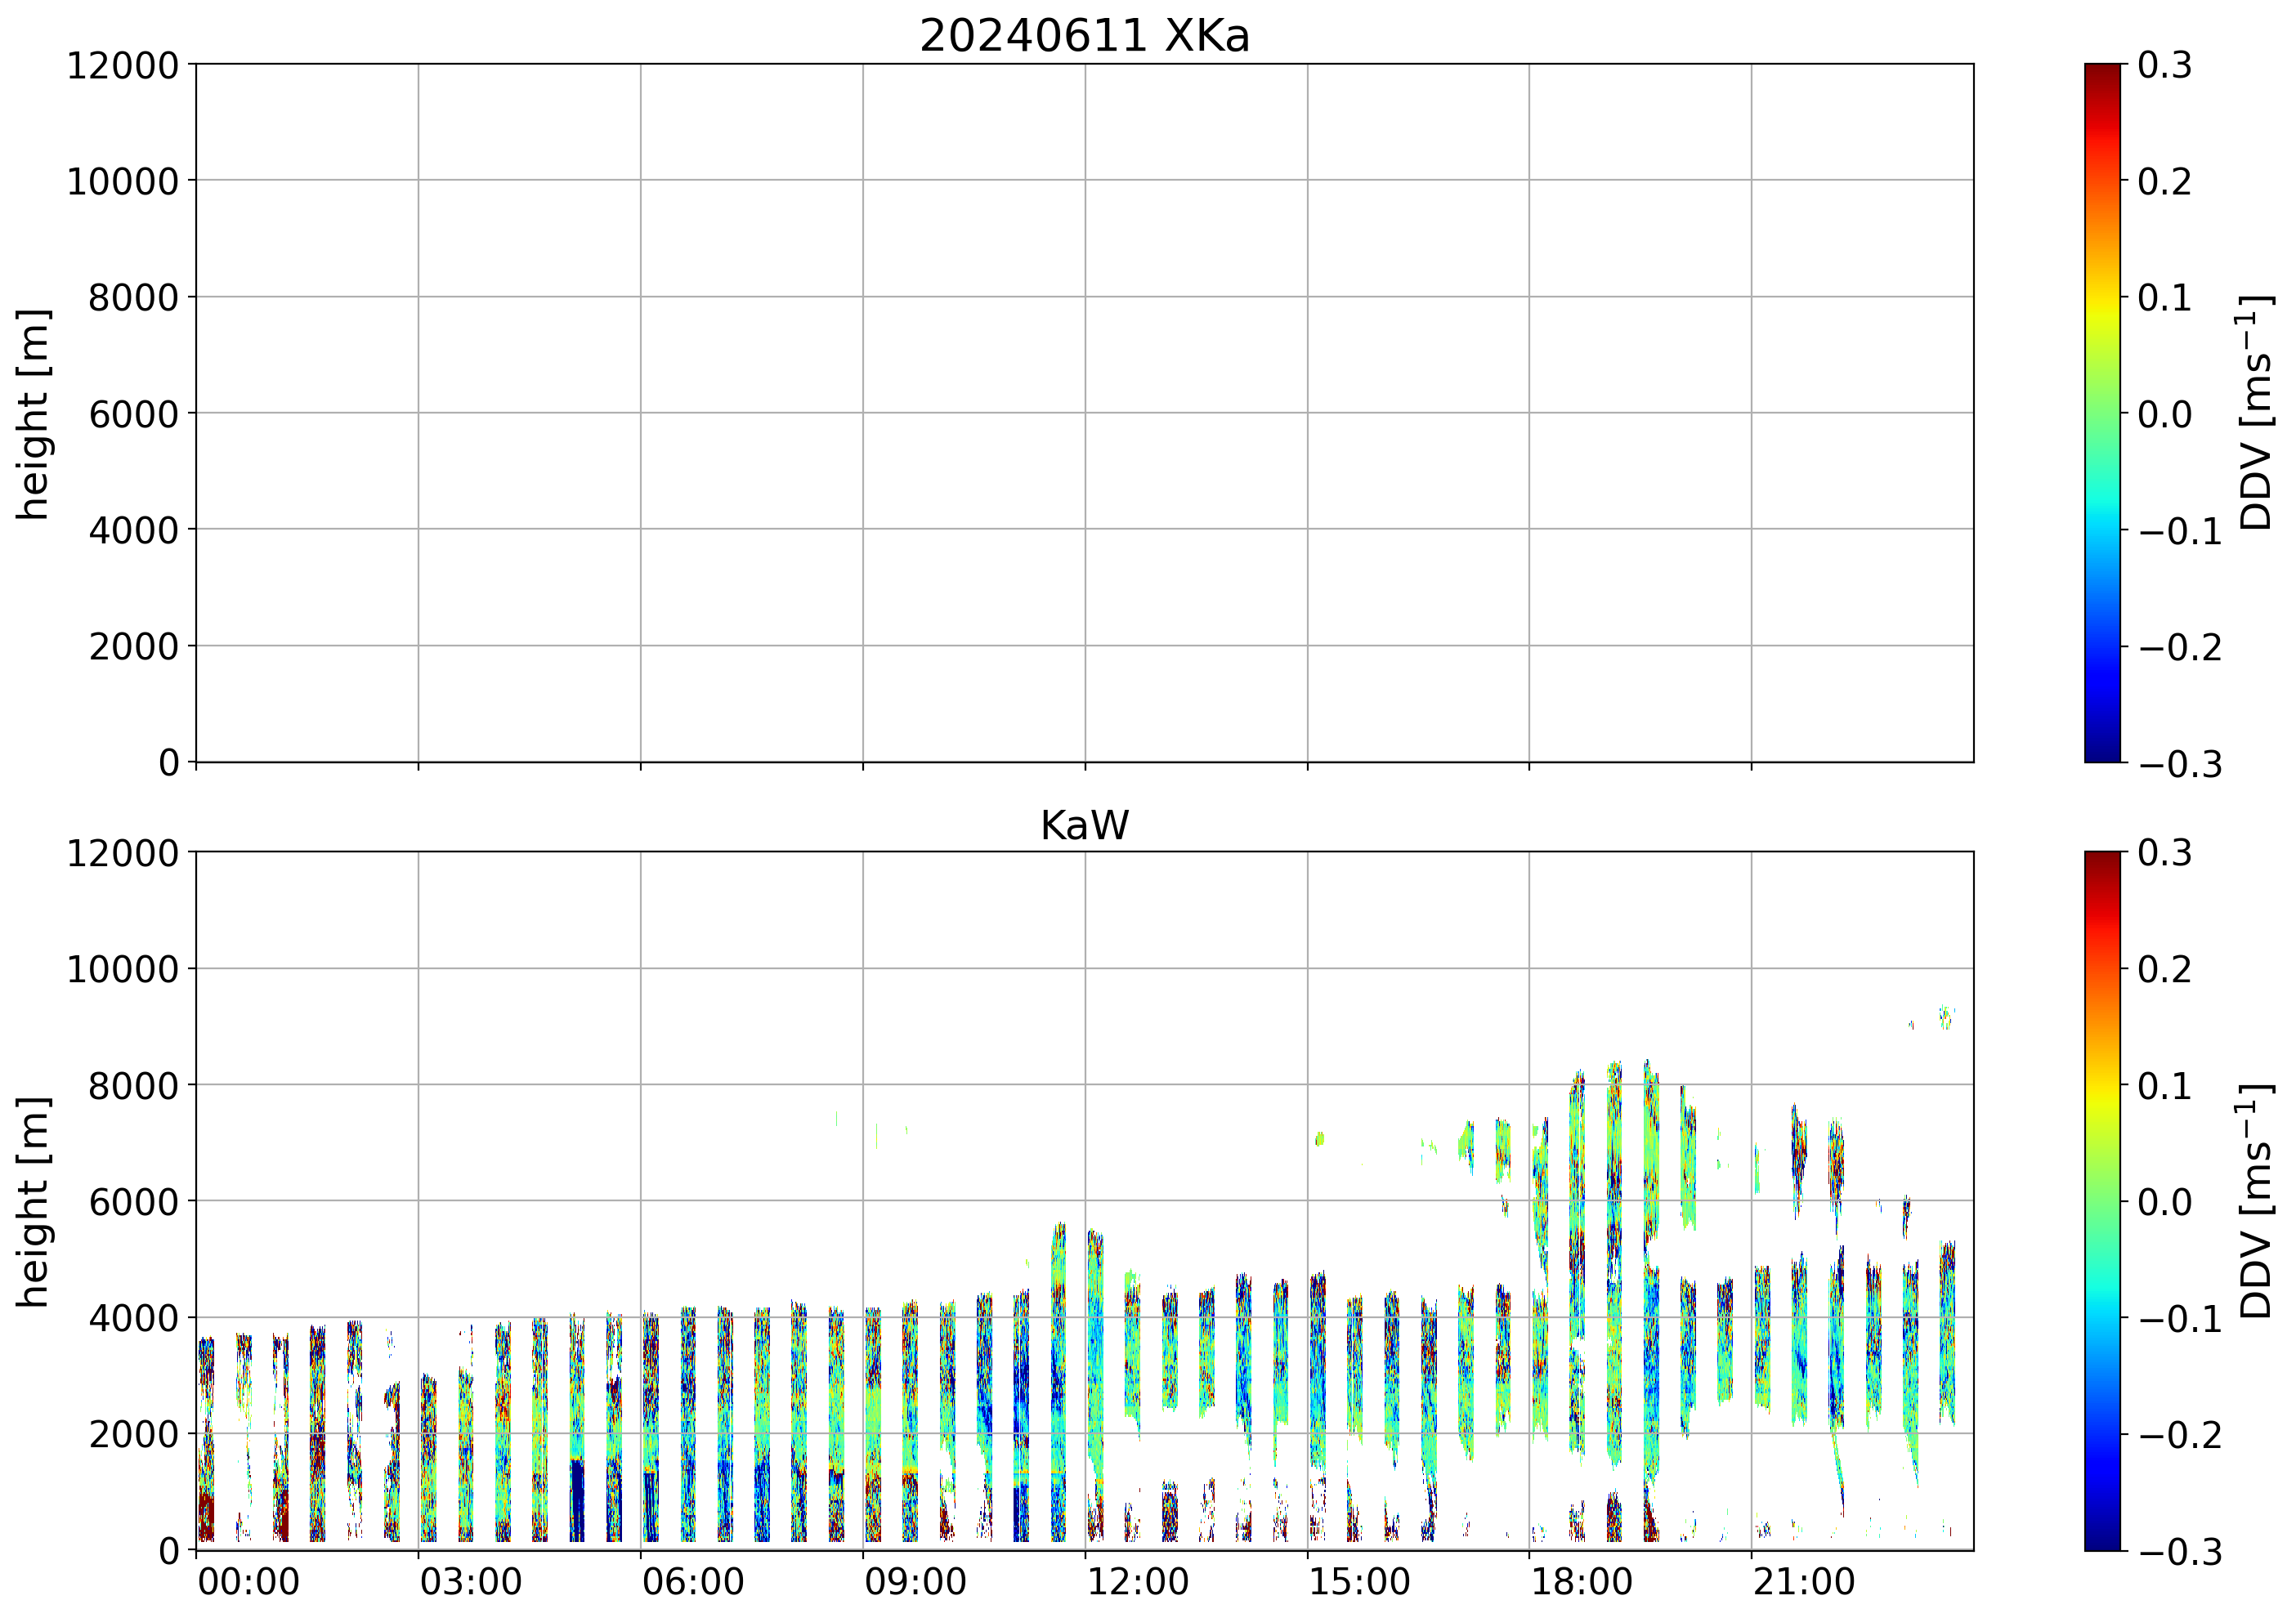This screenshot has height=1618, width=2296.
Task: Click the '12000' tick of the top plot
Action: pyautogui.click(x=122, y=66)
